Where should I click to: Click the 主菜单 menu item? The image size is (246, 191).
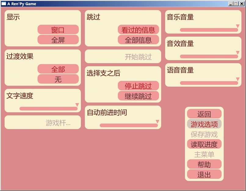204,154
